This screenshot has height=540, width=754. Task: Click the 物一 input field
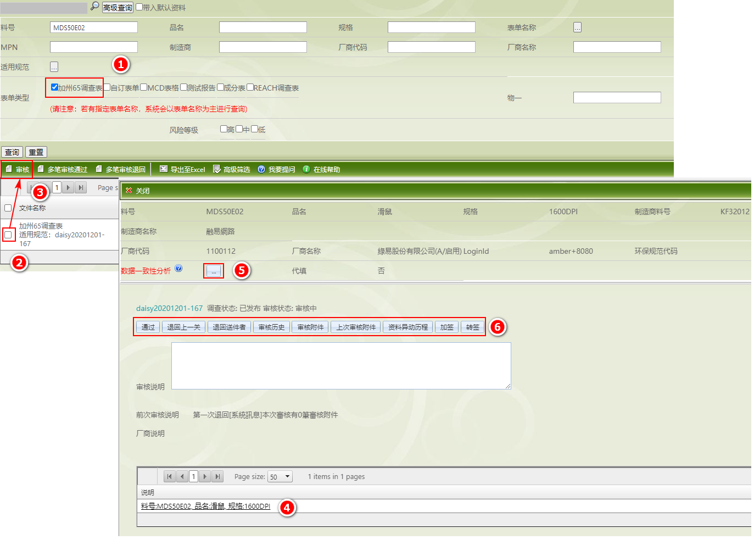coord(617,98)
